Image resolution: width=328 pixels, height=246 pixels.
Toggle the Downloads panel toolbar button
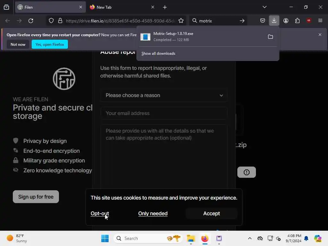pos(274,20)
